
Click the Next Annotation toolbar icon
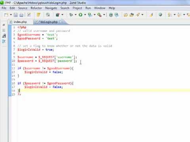170,15
